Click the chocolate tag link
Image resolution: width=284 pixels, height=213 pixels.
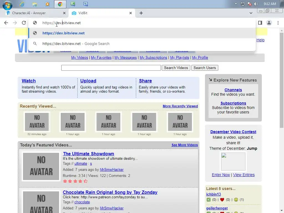pyautogui.click(x=82, y=202)
